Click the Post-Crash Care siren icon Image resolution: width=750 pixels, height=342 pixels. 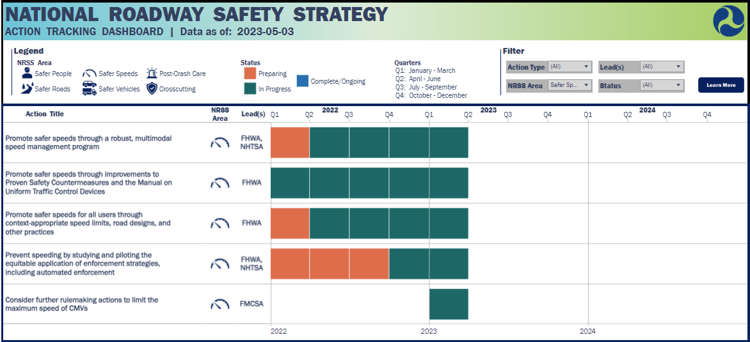[152, 74]
